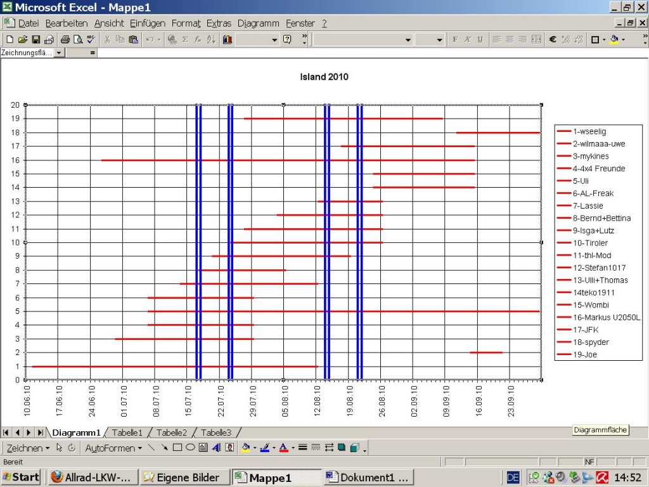Open the Diagramm menu

coord(259,23)
